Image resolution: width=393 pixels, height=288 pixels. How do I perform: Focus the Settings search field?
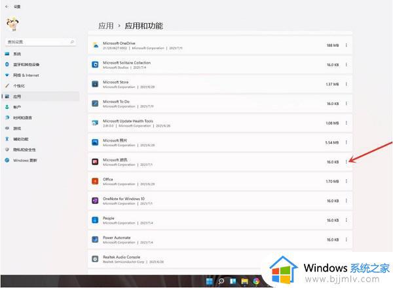click(x=41, y=42)
